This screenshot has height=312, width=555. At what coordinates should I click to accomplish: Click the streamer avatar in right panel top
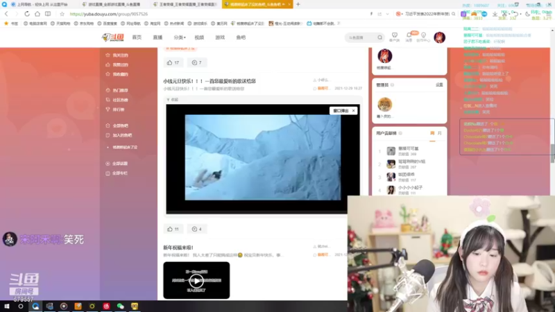385,56
